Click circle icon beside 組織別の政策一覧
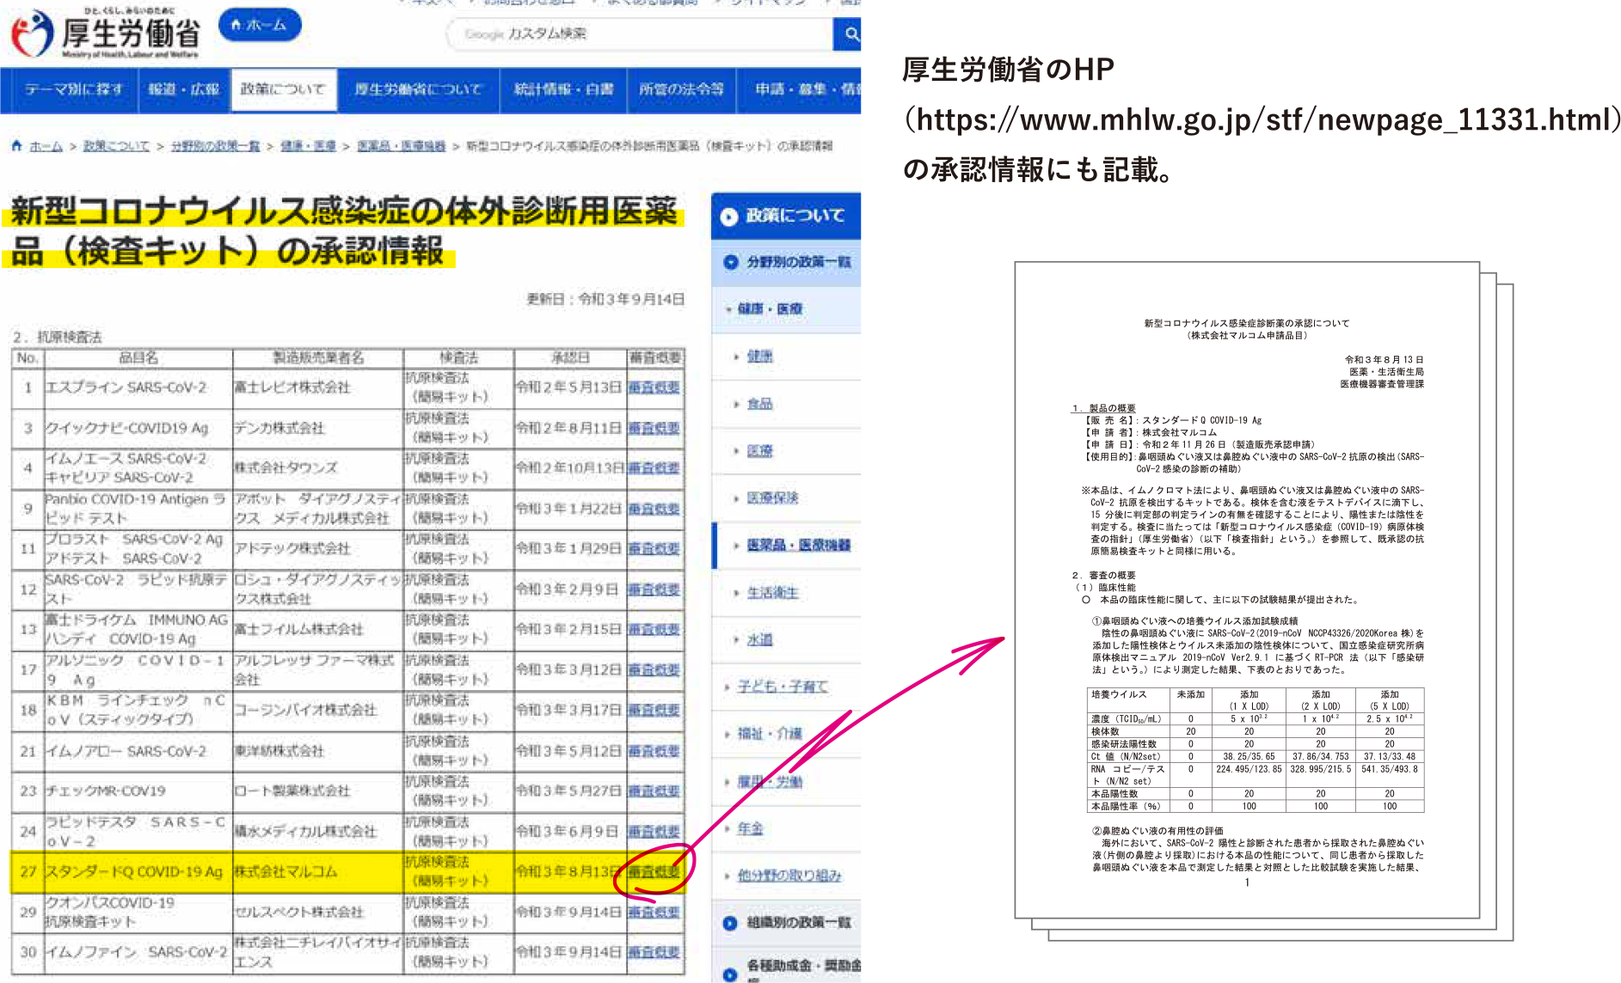The image size is (1621, 983). 729,924
